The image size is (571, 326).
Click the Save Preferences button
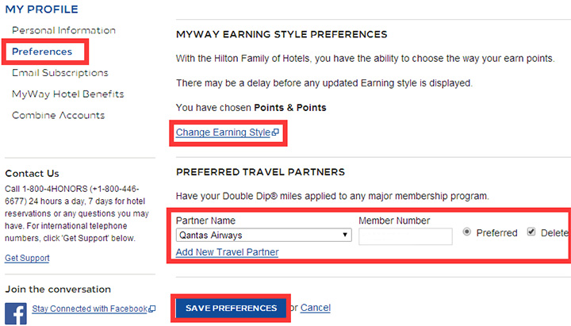click(231, 308)
